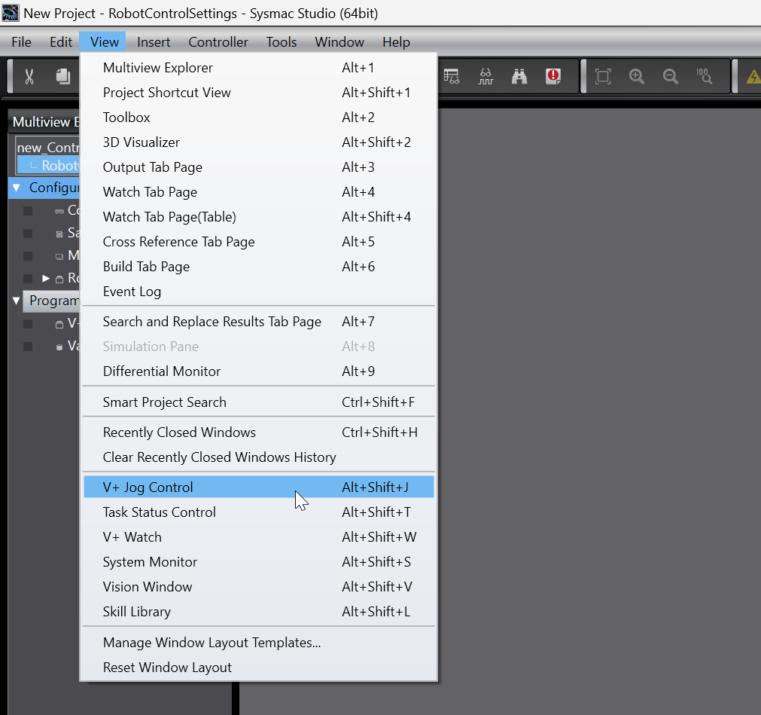Viewport: 761px width, 715px height.
Task: Open Differential Monitor menu entry
Action: [259, 371]
